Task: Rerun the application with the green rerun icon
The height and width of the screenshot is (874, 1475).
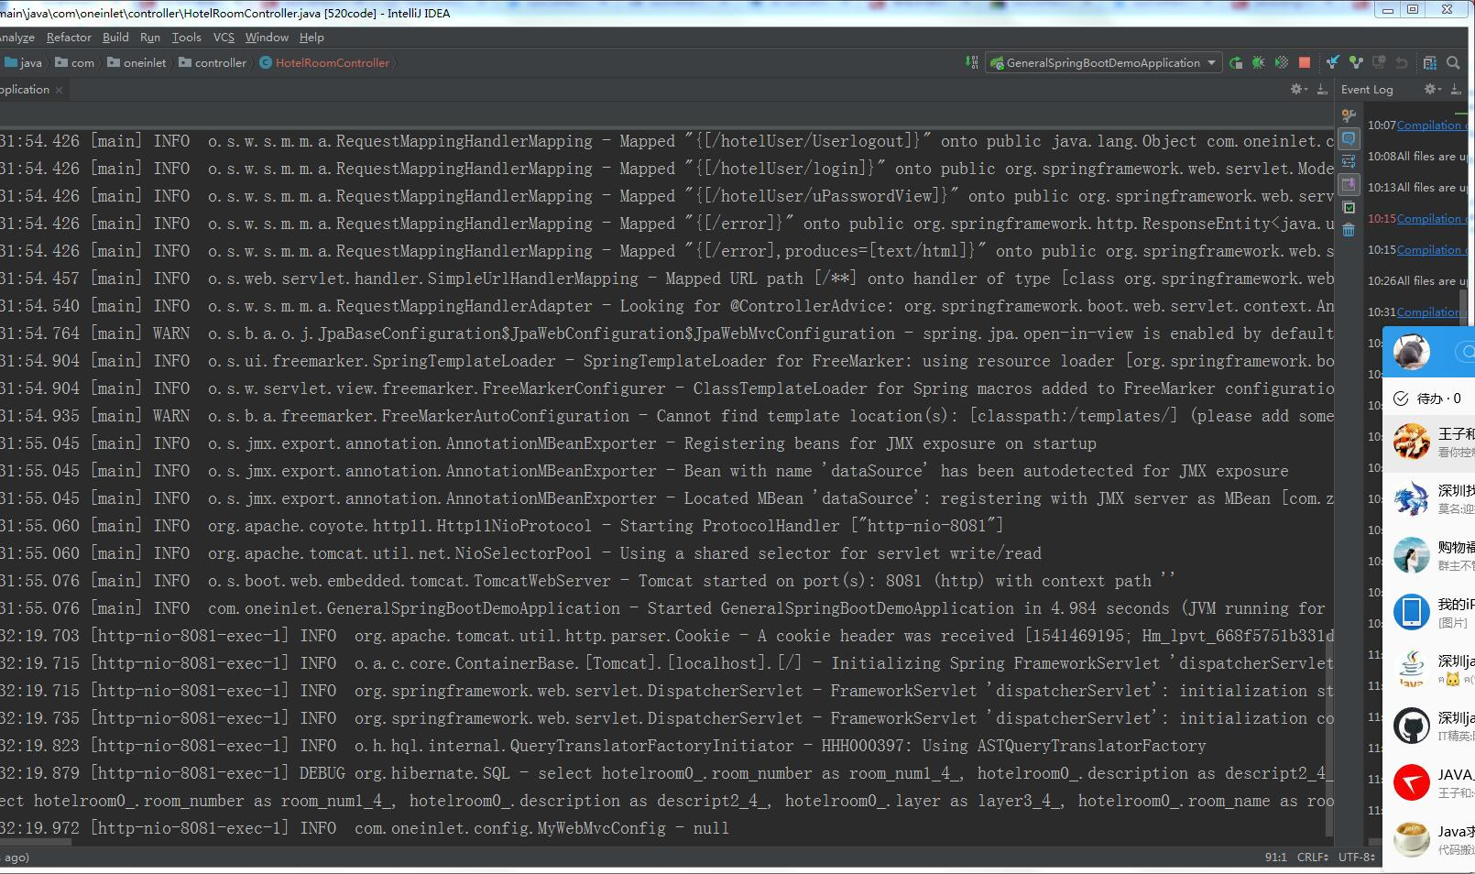Action: click(x=1236, y=62)
